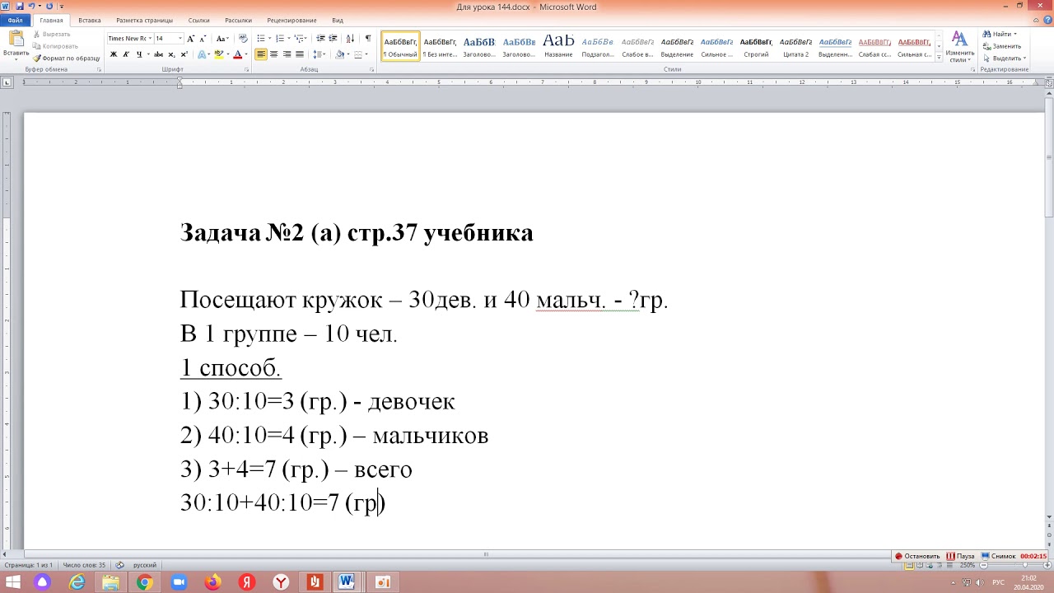This screenshot has width=1054, height=593.
Task: Set Align Right paragraph alignment
Action: coord(287,54)
